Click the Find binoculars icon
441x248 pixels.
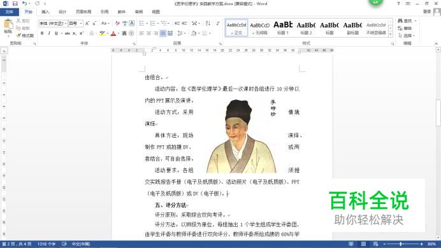(400, 21)
